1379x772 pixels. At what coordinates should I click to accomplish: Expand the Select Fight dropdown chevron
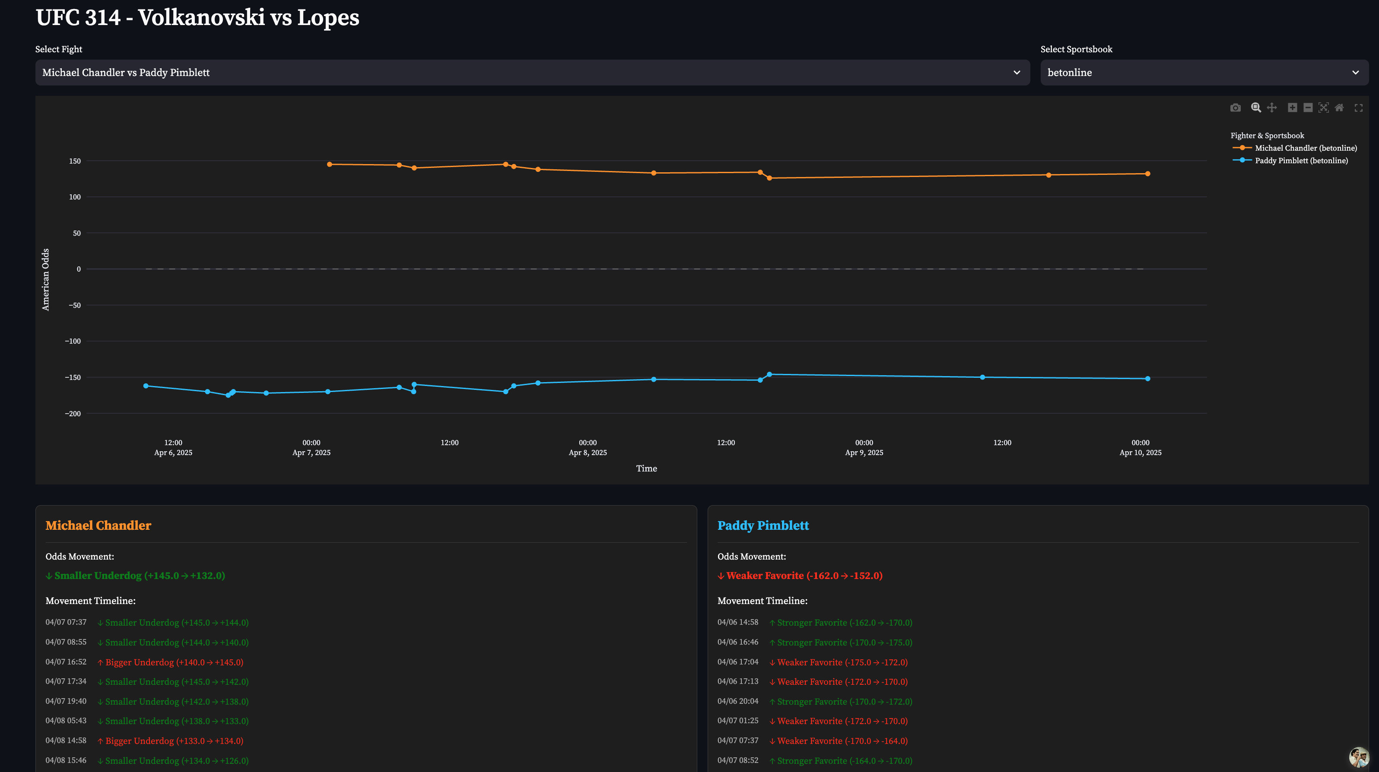[1017, 72]
